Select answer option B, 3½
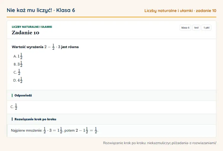Screen dimensions: 223x151 click(x=18, y=64)
